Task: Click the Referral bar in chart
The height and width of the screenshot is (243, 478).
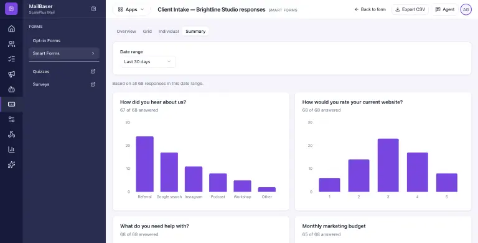Action: pyautogui.click(x=144, y=164)
